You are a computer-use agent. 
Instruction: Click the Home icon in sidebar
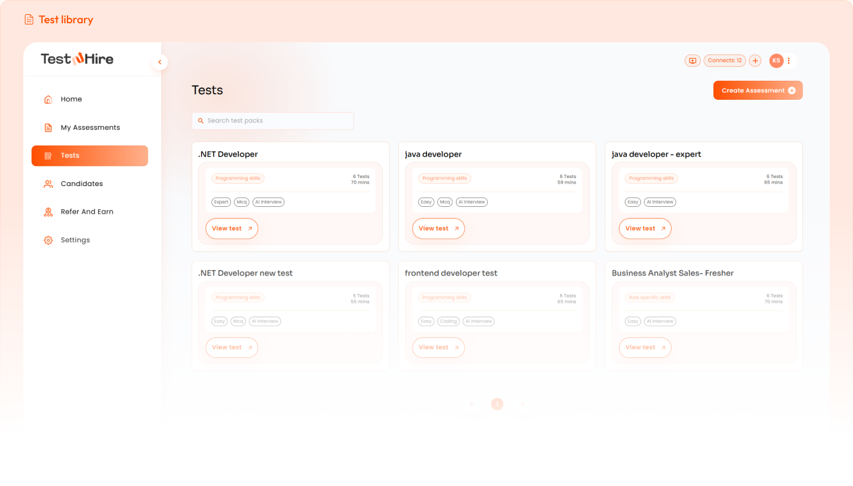point(48,99)
